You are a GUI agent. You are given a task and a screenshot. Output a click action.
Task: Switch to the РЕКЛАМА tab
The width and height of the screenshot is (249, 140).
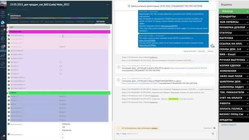pos(90,22)
